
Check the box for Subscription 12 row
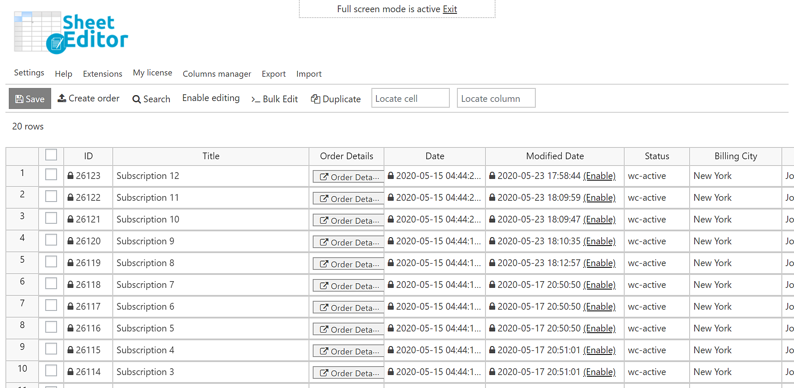51,175
